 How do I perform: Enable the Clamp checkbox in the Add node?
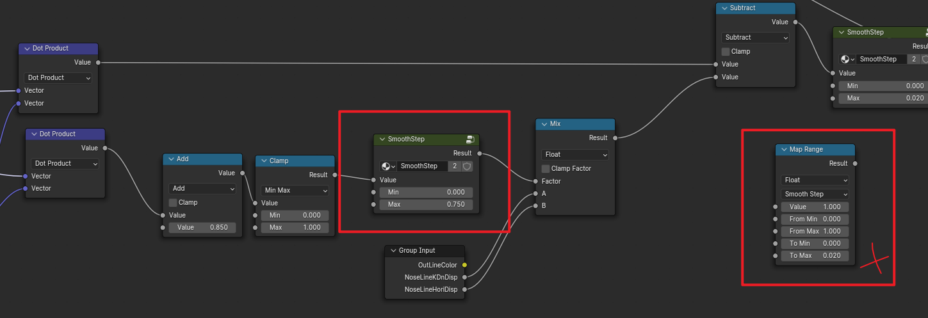click(x=173, y=202)
